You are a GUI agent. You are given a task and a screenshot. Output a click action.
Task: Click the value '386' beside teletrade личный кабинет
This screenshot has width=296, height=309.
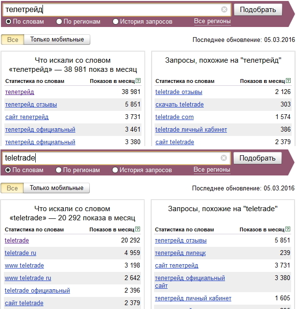[x=285, y=129]
